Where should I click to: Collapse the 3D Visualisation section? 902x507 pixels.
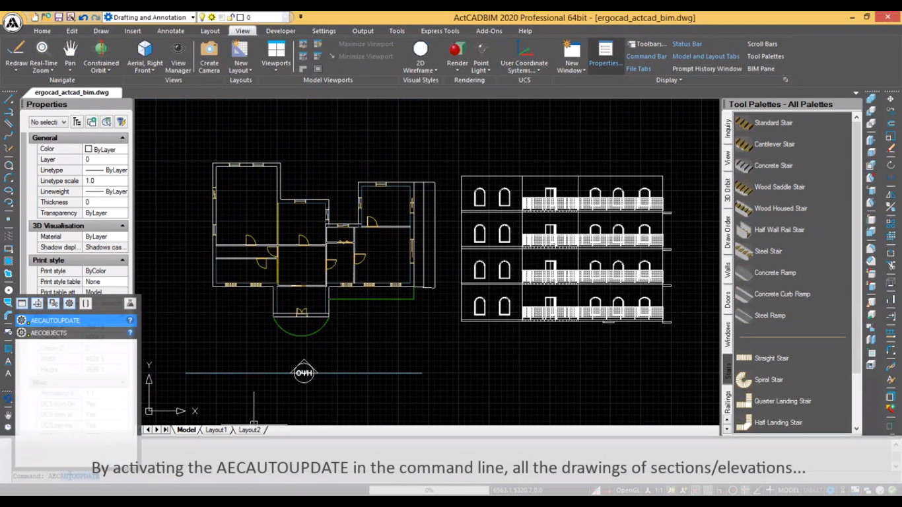click(x=122, y=226)
